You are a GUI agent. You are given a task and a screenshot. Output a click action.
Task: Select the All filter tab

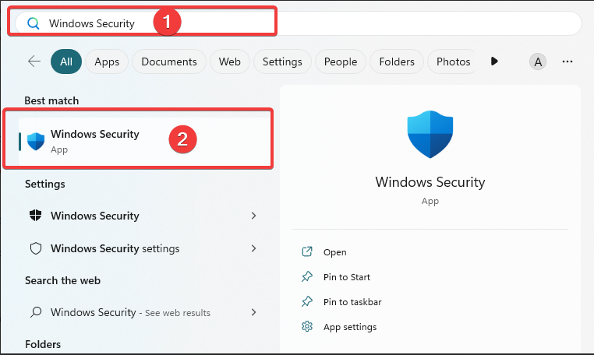point(66,62)
